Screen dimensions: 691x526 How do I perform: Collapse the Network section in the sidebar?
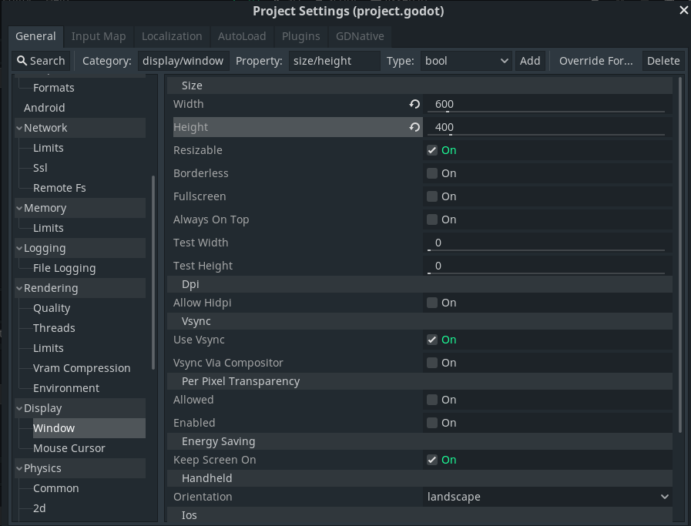[18, 127]
